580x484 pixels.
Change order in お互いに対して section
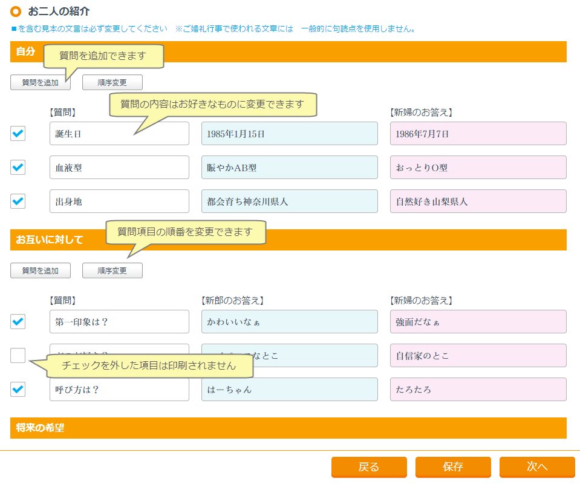(112, 271)
